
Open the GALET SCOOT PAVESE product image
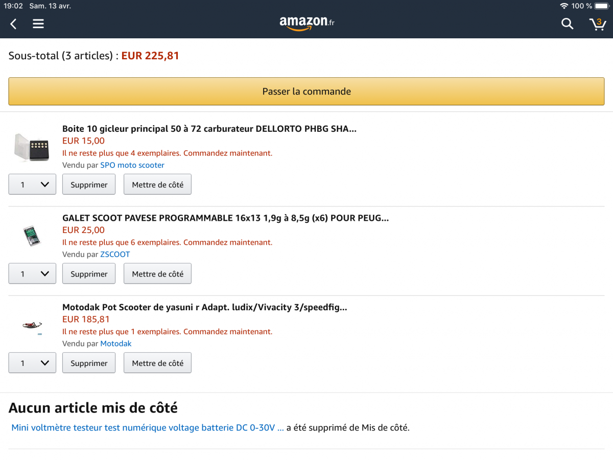pyautogui.click(x=32, y=236)
